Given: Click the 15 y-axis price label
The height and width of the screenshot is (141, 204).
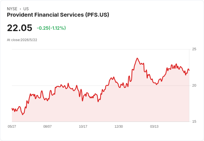Looking at the screenshot, I should click(194, 122).
